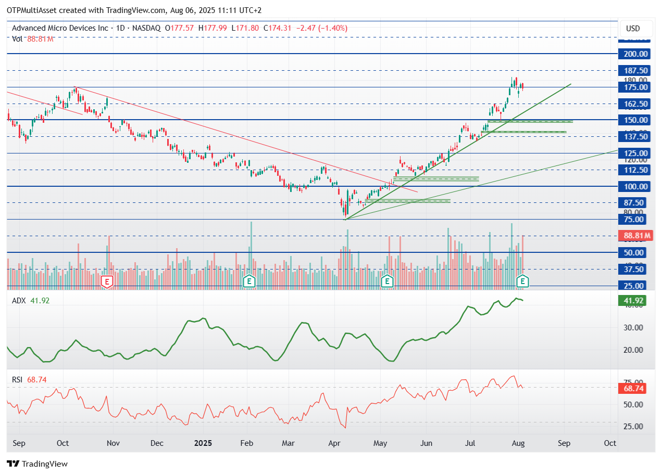
Task: Click the red 88.81M volume value tag
Action: 635,236
